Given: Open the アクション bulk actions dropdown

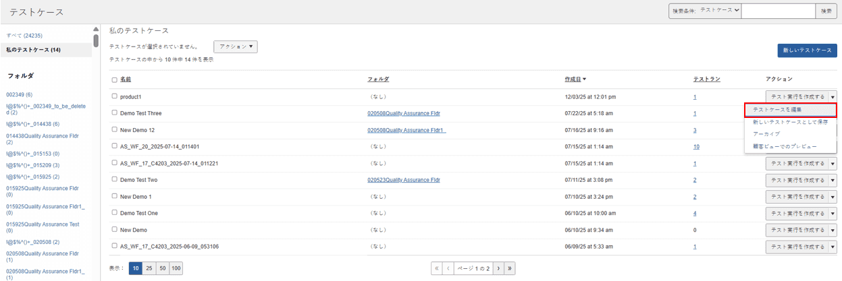Looking at the screenshot, I should coord(235,46).
